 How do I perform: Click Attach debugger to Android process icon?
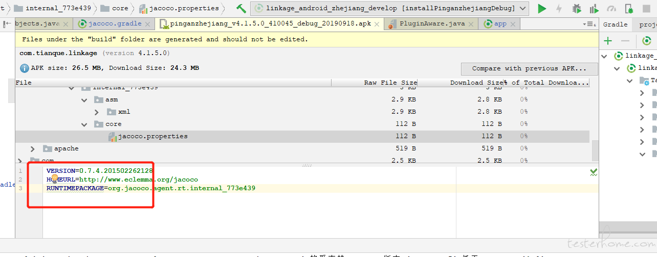629,8
